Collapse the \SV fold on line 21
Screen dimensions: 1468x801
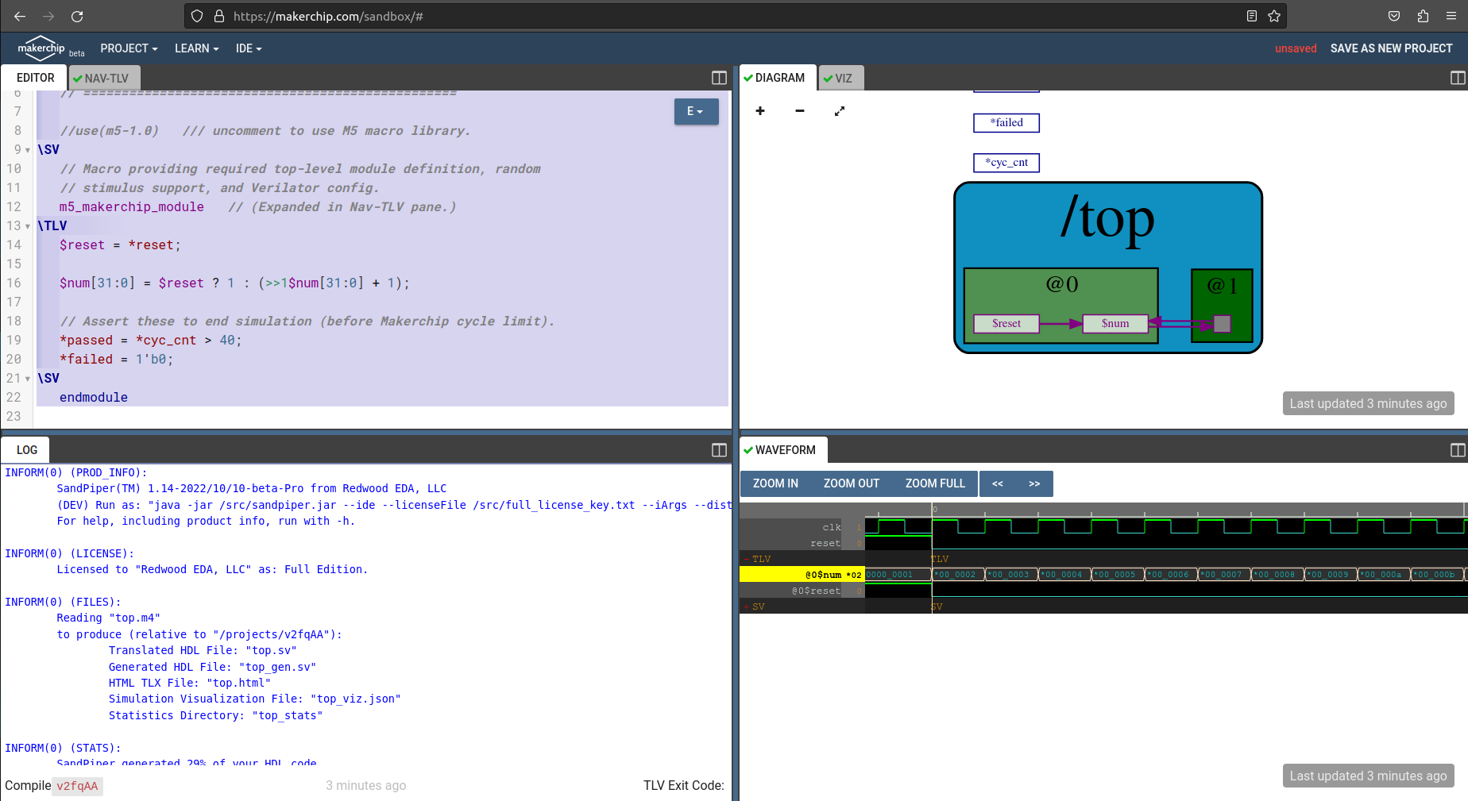28,379
